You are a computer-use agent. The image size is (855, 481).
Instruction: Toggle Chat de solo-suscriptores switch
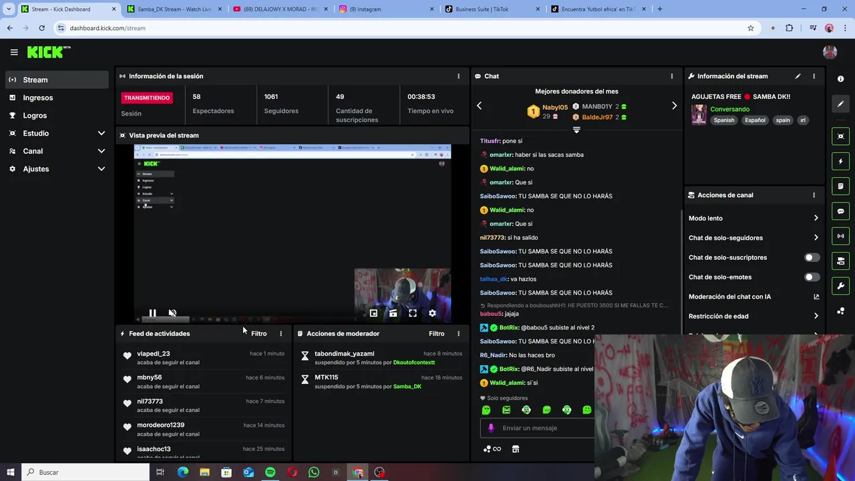812,257
